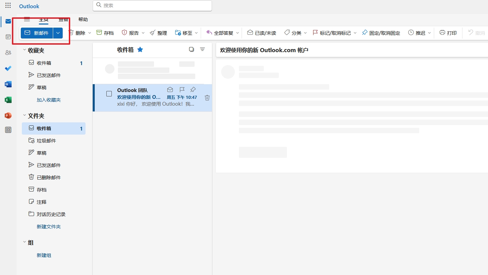
Task: Open the Calendar icon in left rail
Action: click(x=8, y=37)
